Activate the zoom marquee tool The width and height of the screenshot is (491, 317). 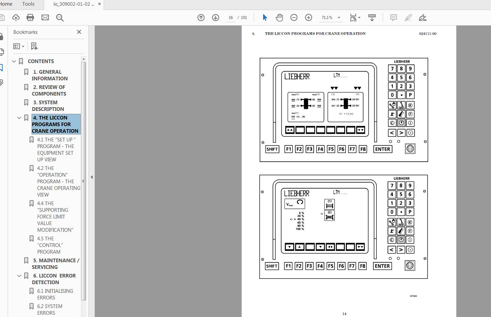point(60,18)
